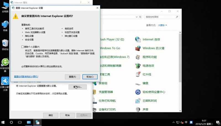The width and height of the screenshot is (221, 126).
Task: Open 电源选项 in Control Panel
Action: coord(144,66)
